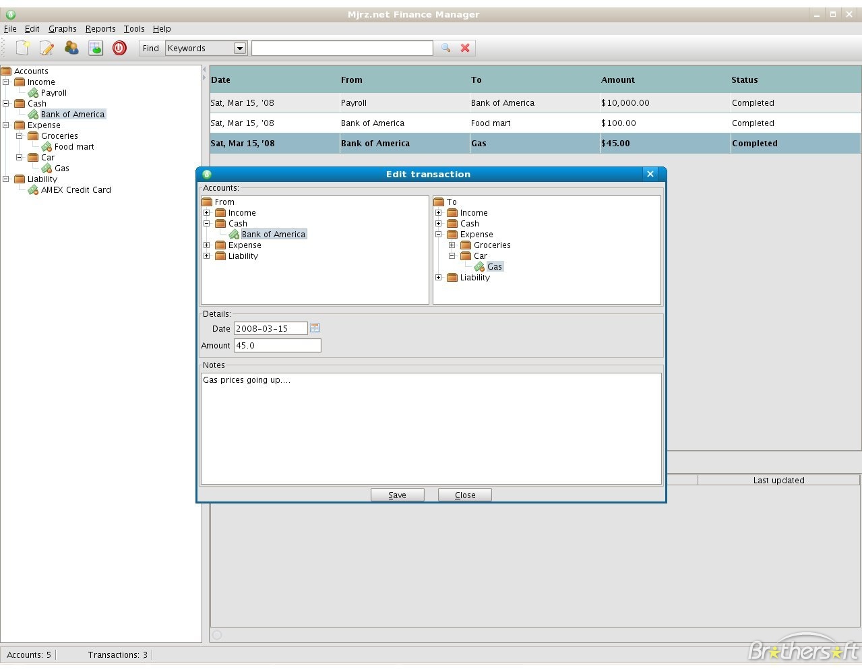Collapse the Expense node in sidebar

6,125
